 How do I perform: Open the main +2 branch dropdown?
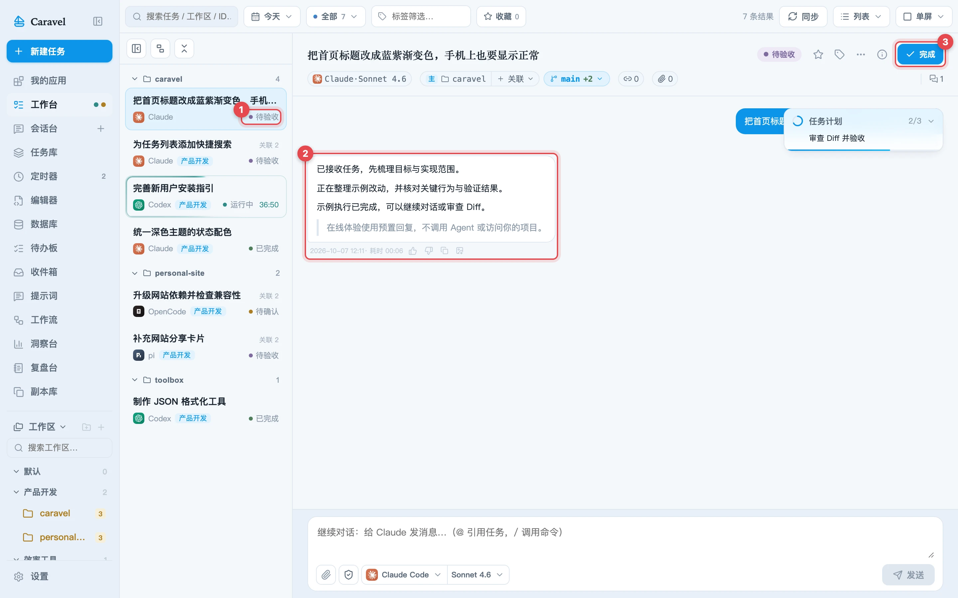576,79
